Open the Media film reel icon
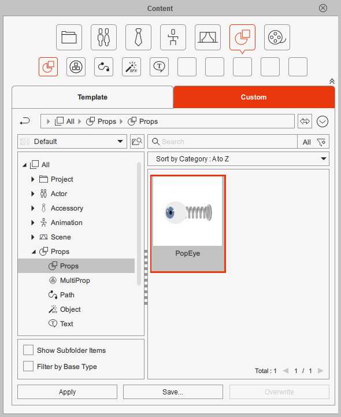Viewport: 341px width, 417px height. click(277, 37)
